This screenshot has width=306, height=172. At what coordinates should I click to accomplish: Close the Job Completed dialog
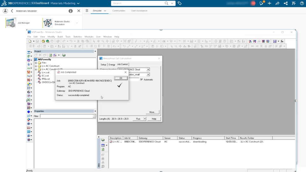point(126,72)
